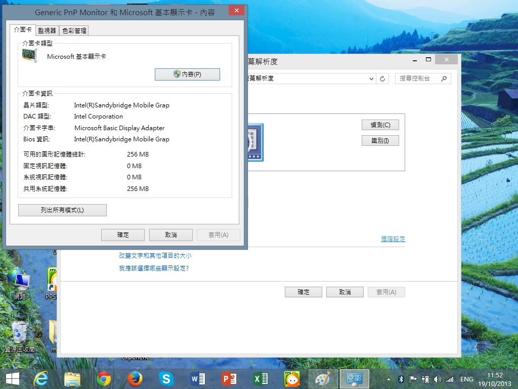Launch PowerPoint from the taskbar
Viewport: 518px width, 389px height.
(x=229, y=379)
